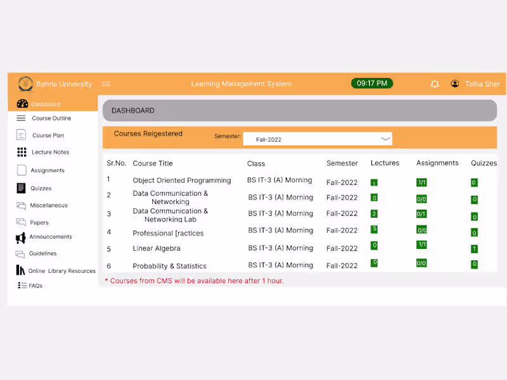The image size is (507, 380).
Task: Click the Bahria University logo emblem
Action: tap(25, 84)
